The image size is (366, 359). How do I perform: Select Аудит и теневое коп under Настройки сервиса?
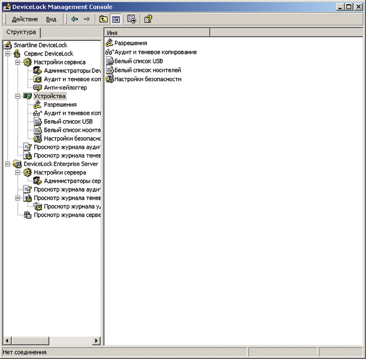pos(72,79)
